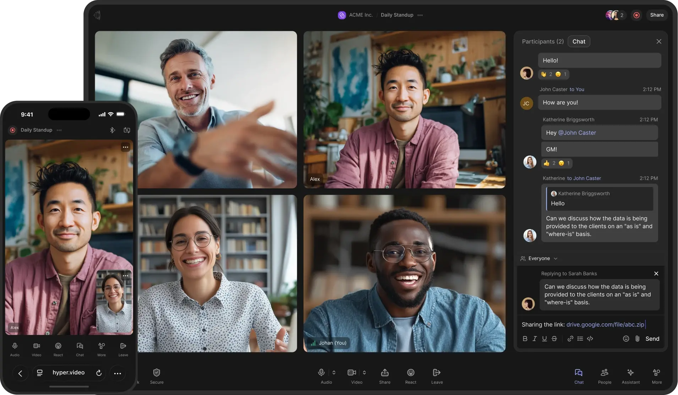678x395 pixels.
Task: Open React emoji button in tablet bottom bar
Action: (x=411, y=376)
